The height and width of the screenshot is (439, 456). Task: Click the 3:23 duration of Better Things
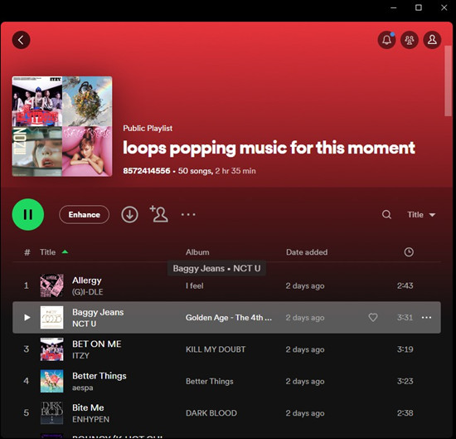(x=405, y=381)
